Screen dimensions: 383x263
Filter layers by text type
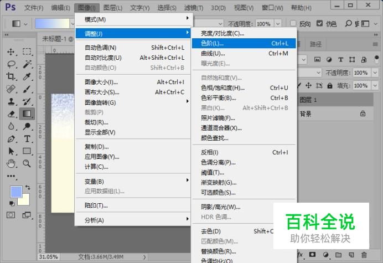click(x=340, y=59)
